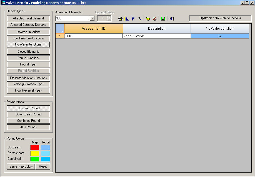Show the Closed Elements report
Viewport: 255px width, 177px height.
[28, 52]
